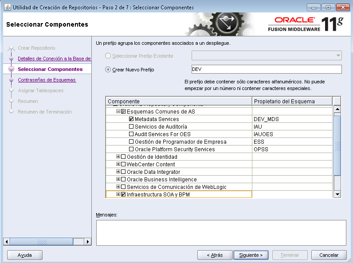This screenshot has width=353, height=263.
Task: Uncheck the Metadata Services checkbox
Action: coord(131,119)
